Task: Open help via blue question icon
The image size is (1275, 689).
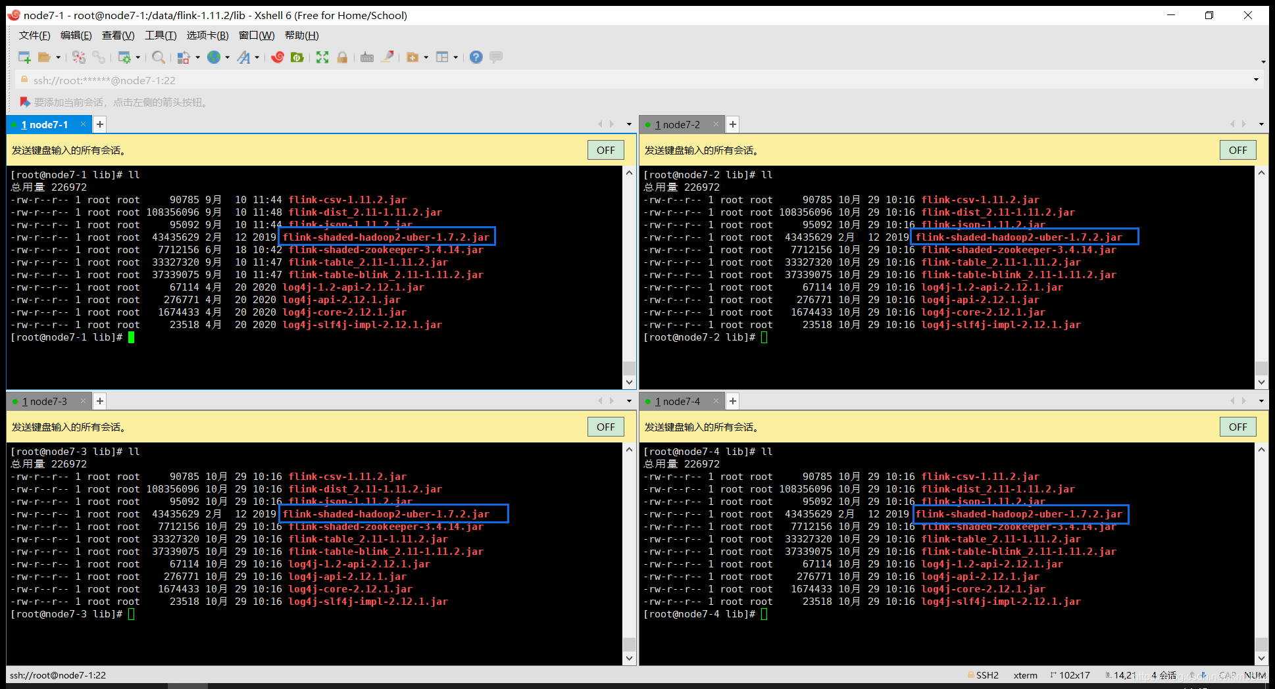Action: [476, 57]
